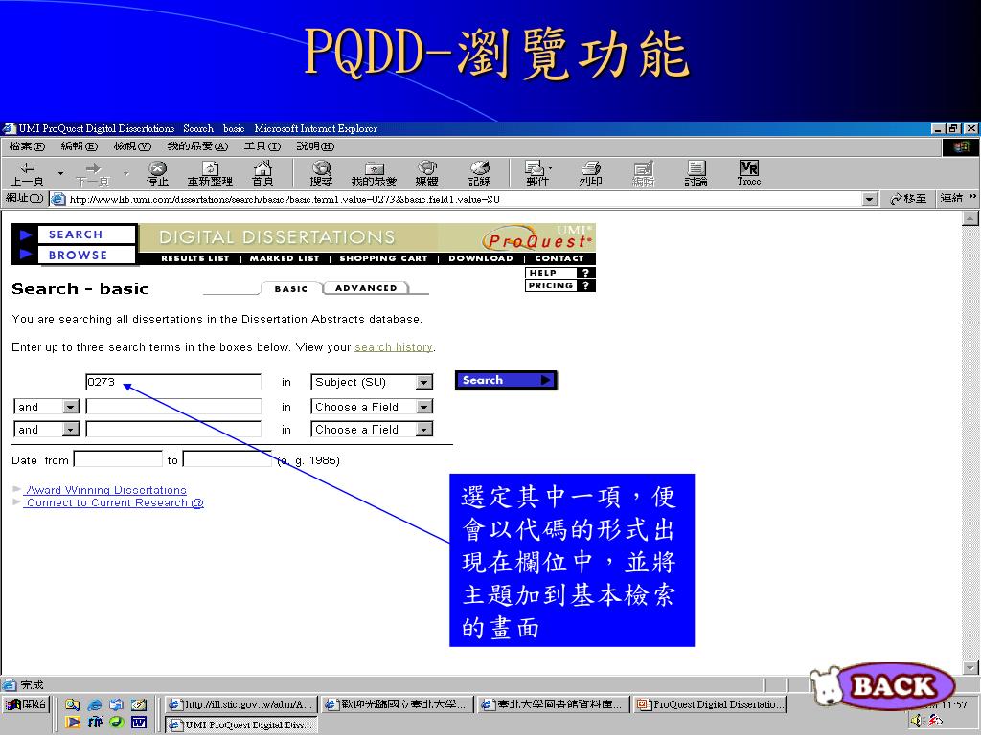This screenshot has width=981, height=735.
Task: Open MARKED LIST in the nav bar
Action: coord(285,258)
